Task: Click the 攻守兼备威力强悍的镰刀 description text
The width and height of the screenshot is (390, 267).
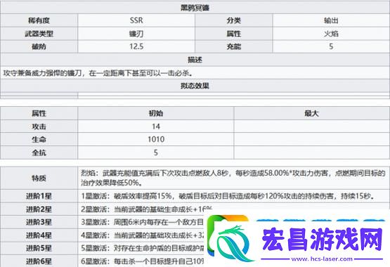Action: pyautogui.click(x=98, y=73)
